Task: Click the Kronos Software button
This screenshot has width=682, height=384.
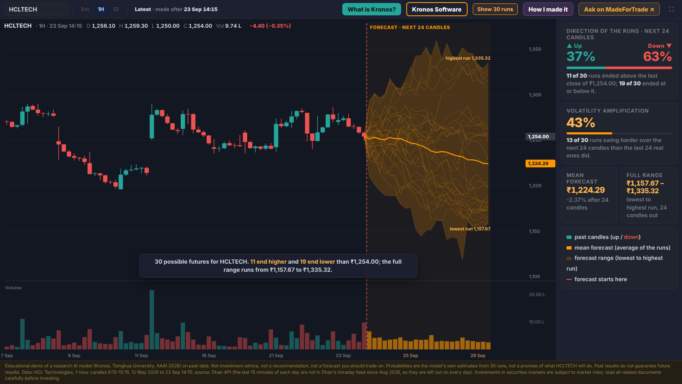Action: 437,9
